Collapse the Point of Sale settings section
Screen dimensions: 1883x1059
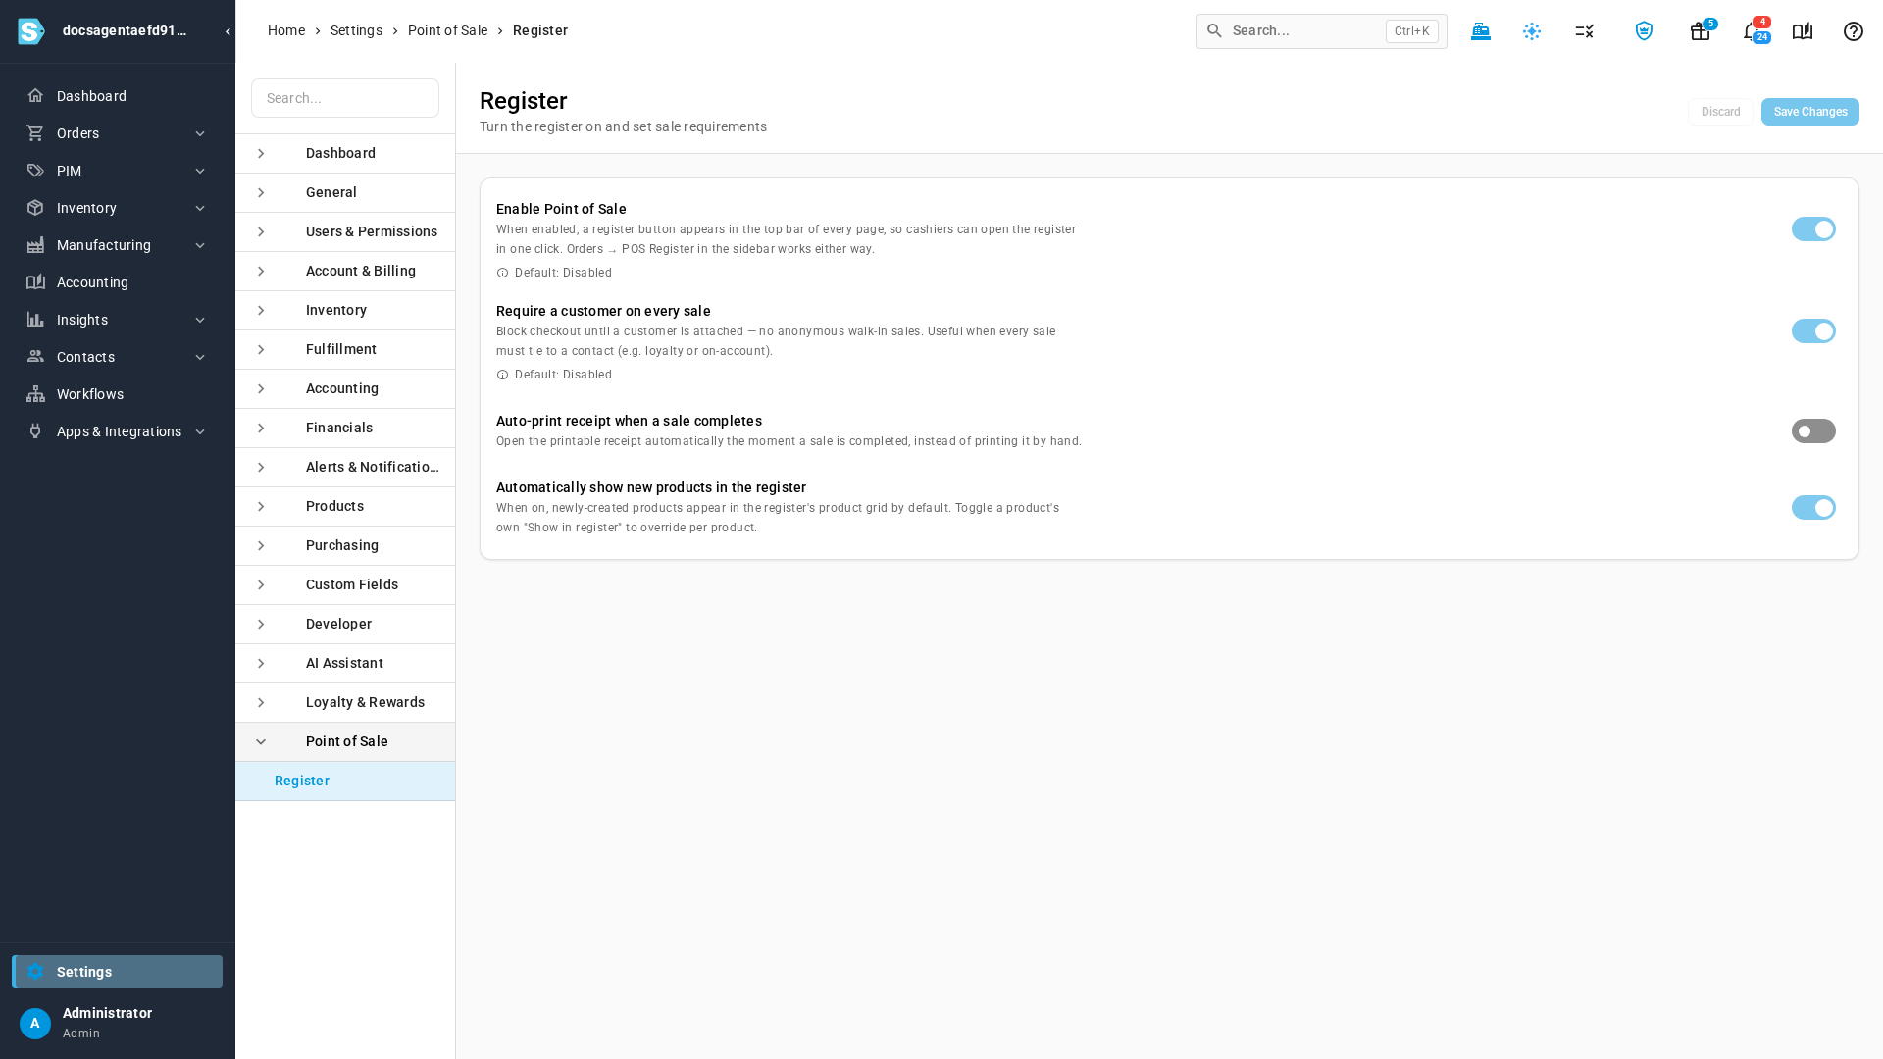345,742
